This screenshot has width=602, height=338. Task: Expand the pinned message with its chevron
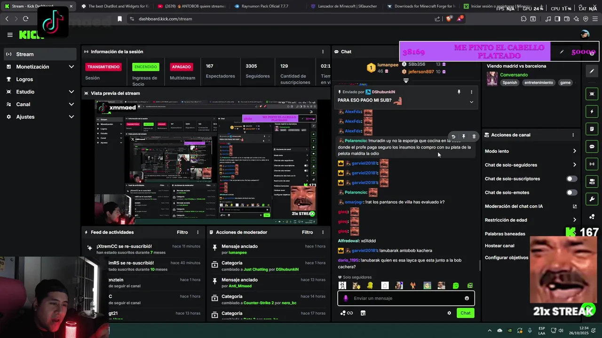[471, 102]
